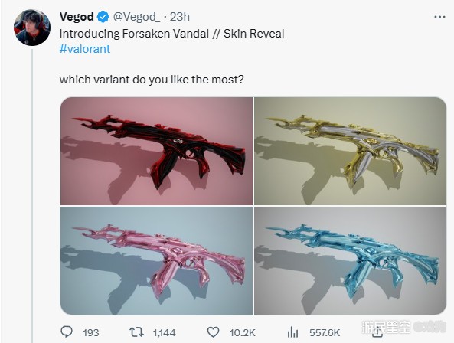Click the share upload icon
Viewport: 454px width, 343px height.
[x=377, y=333]
